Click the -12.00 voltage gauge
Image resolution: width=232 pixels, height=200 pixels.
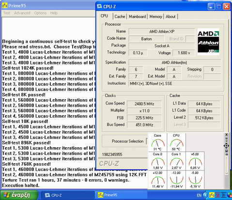(x=176, y=180)
